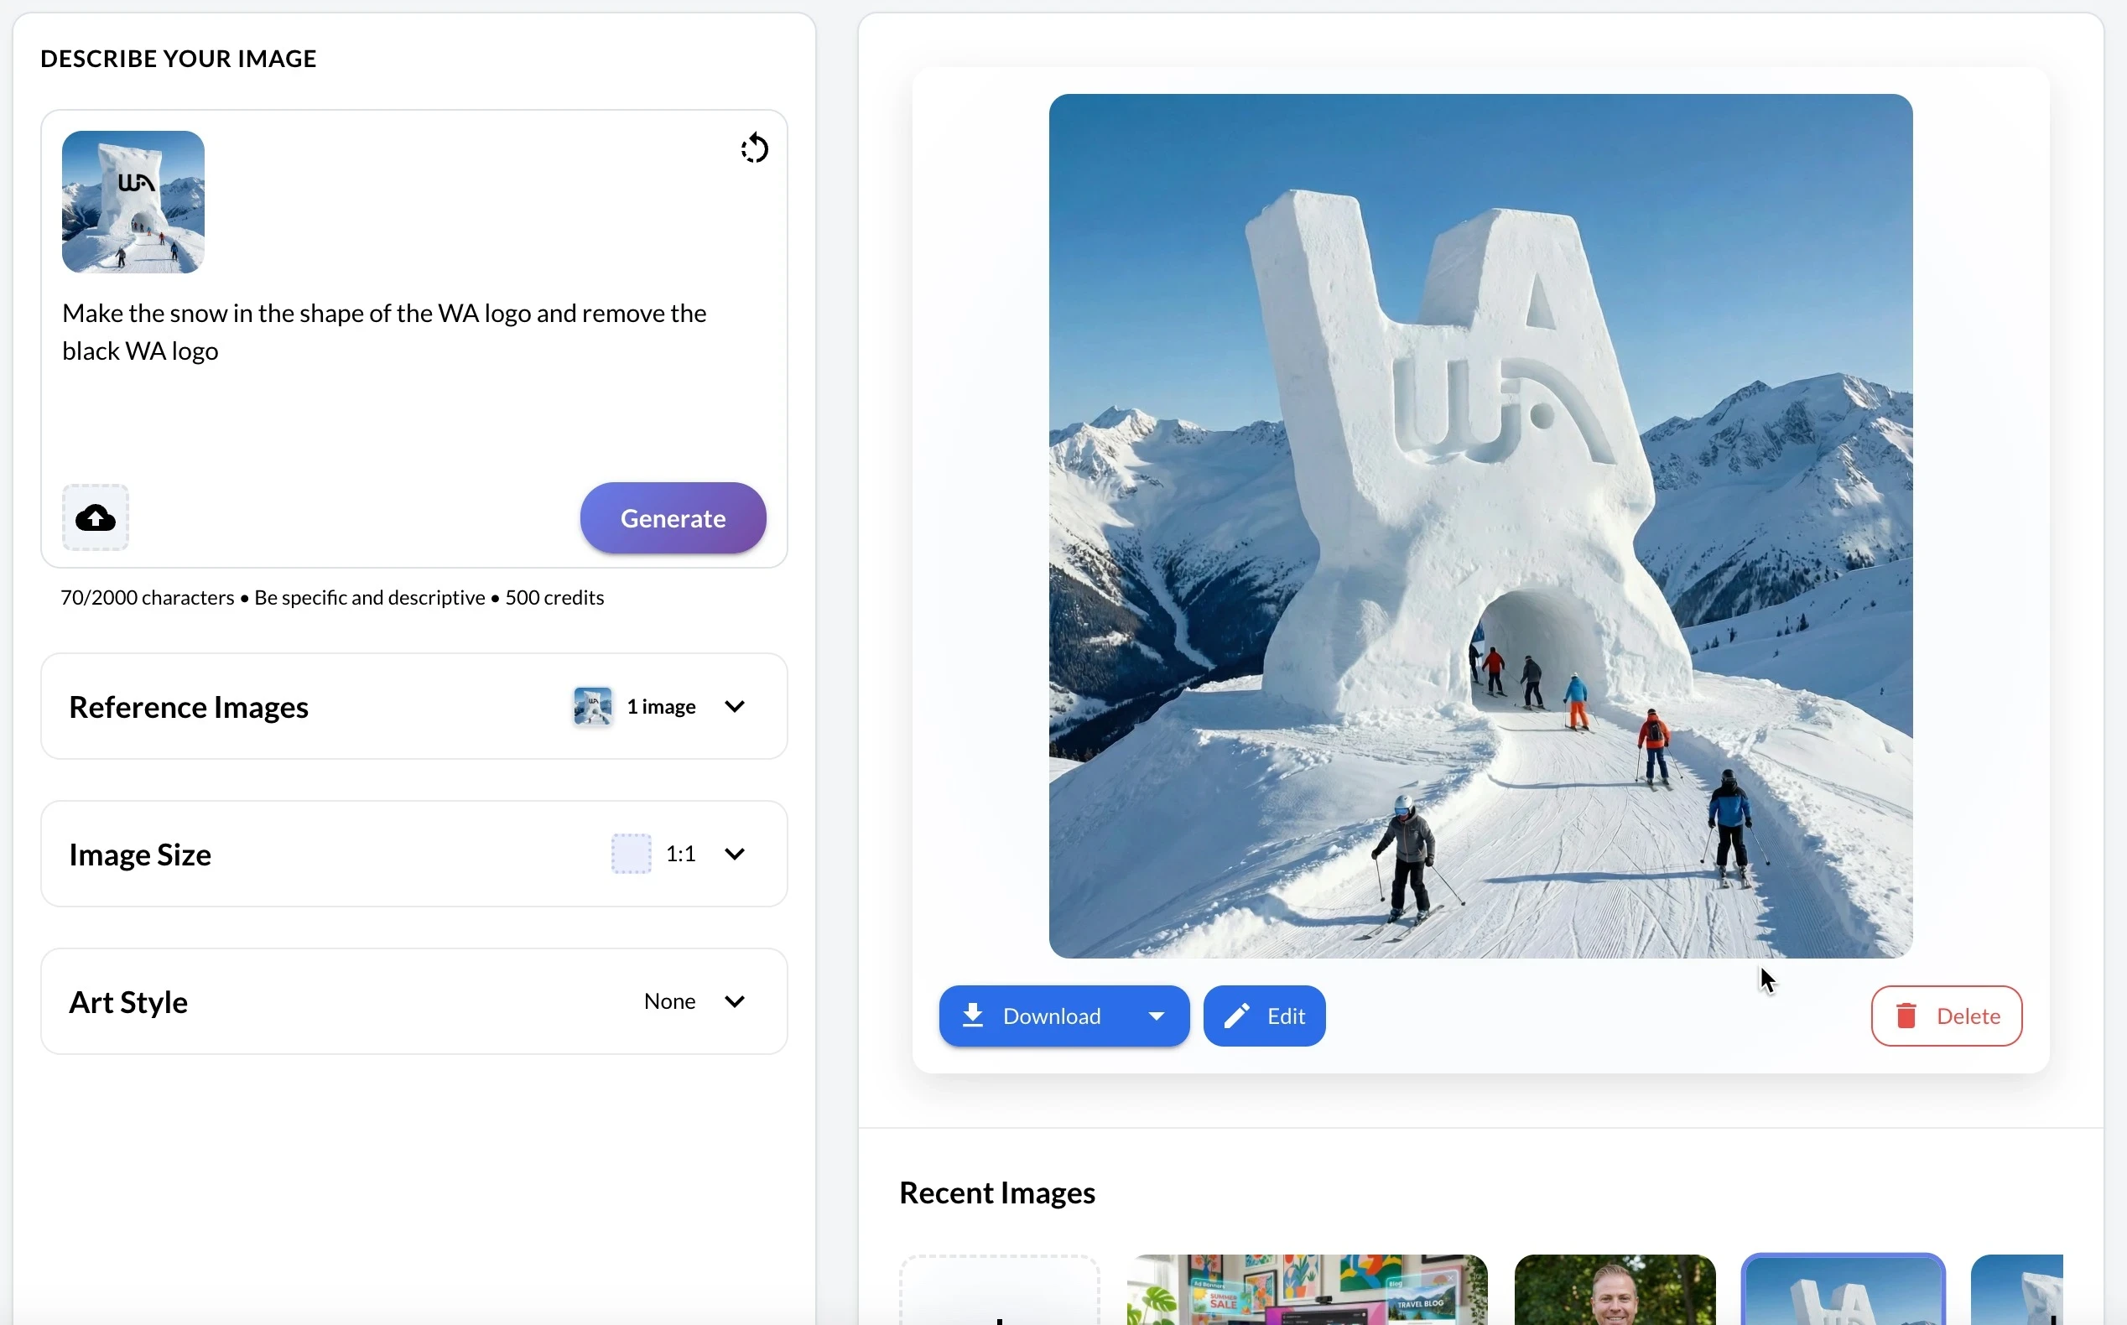
Task: Select the smiling man recent image thumbnail
Action: click(1615, 1290)
